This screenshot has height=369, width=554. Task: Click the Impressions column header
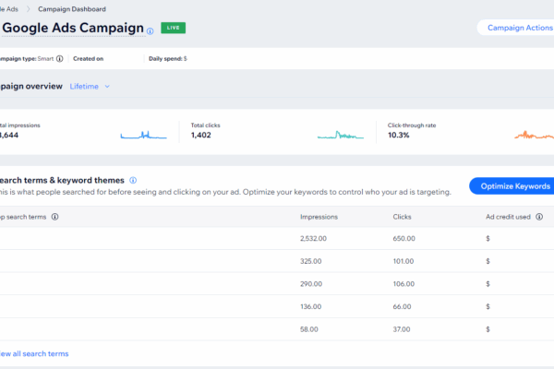[x=319, y=217]
